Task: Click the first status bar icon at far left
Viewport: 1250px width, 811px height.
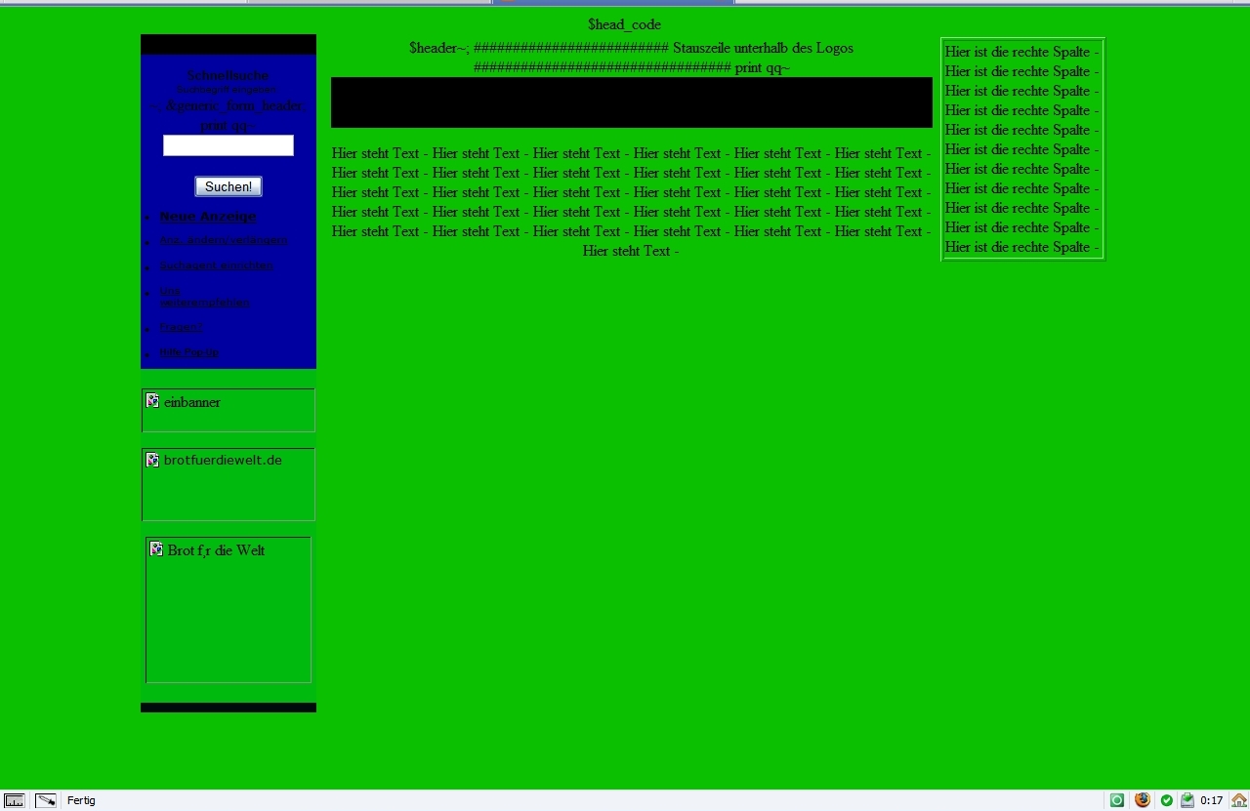Action: 14,800
